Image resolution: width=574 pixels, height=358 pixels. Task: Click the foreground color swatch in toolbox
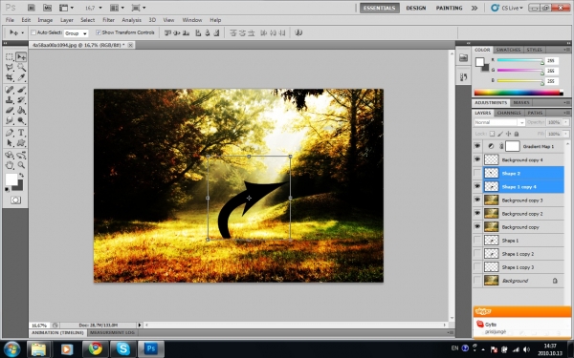(x=11, y=179)
